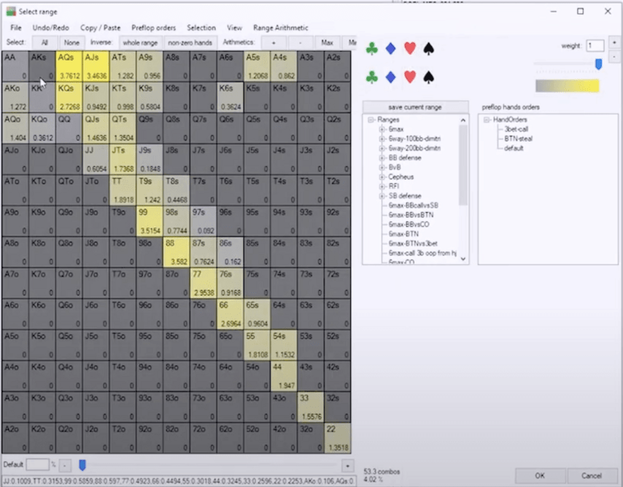This screenshot has height=487, width=623.
Task: Expand the BvB folder
Action: (x=382, y=167)
